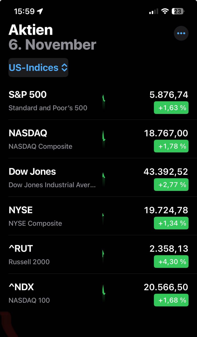
Task: Select the ^NDX NASDAQ 100 row
Action: pos(52,293)
